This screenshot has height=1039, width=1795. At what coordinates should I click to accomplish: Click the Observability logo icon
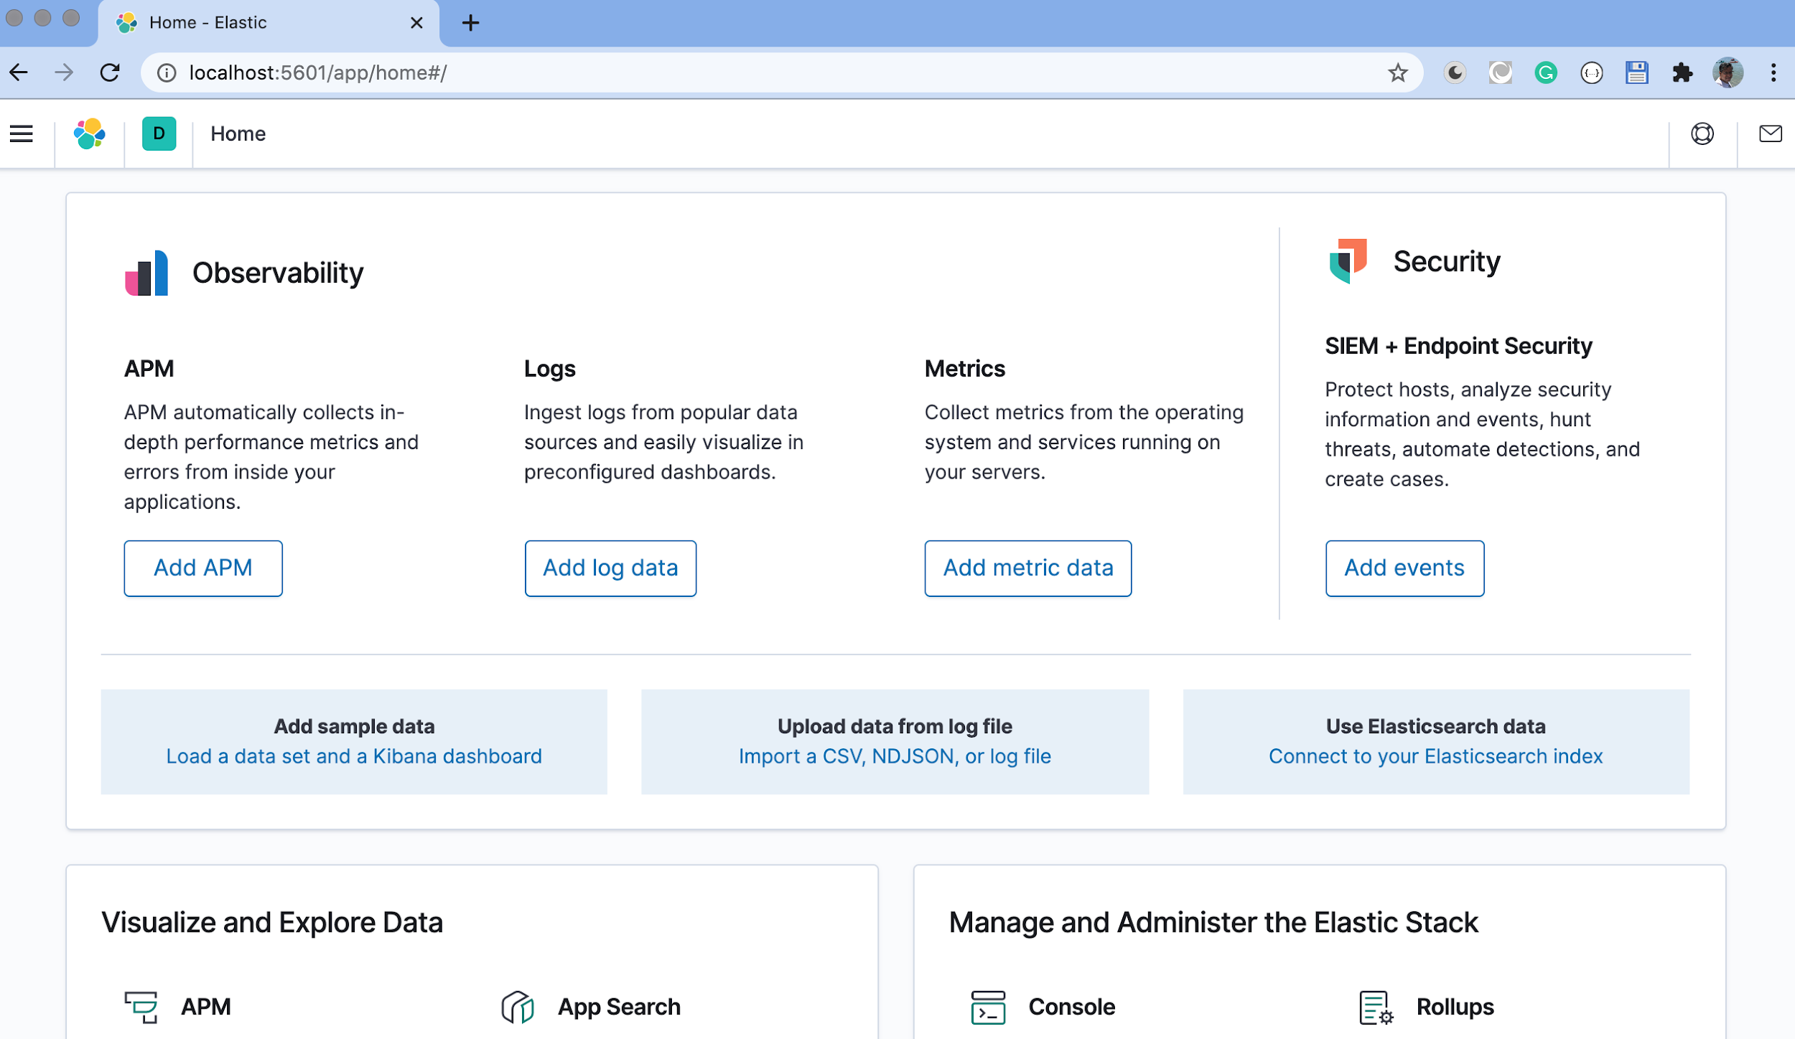click(x=146, y=273)
